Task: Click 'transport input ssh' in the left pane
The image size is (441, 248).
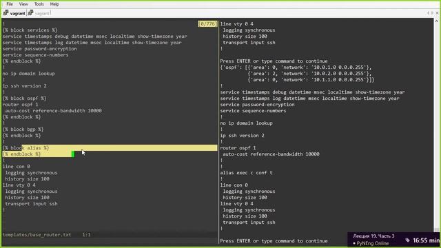Action: [x=31, y=204]
